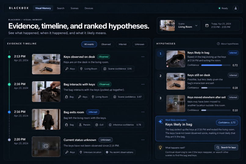The height and width of the screenshot is (164, 246).
Task: Open the user profile icon
Action: tap(236, 8)
